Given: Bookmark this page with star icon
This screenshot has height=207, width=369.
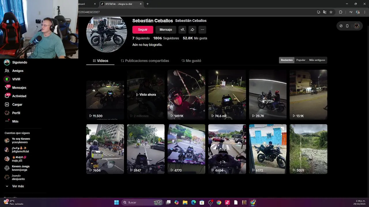Looking at the screenshot, I should (x=331, y=12).
